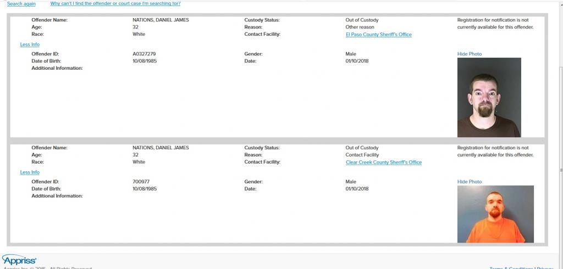
Task: Click the "Other reason" value in first record
Action: coord(360,27)
